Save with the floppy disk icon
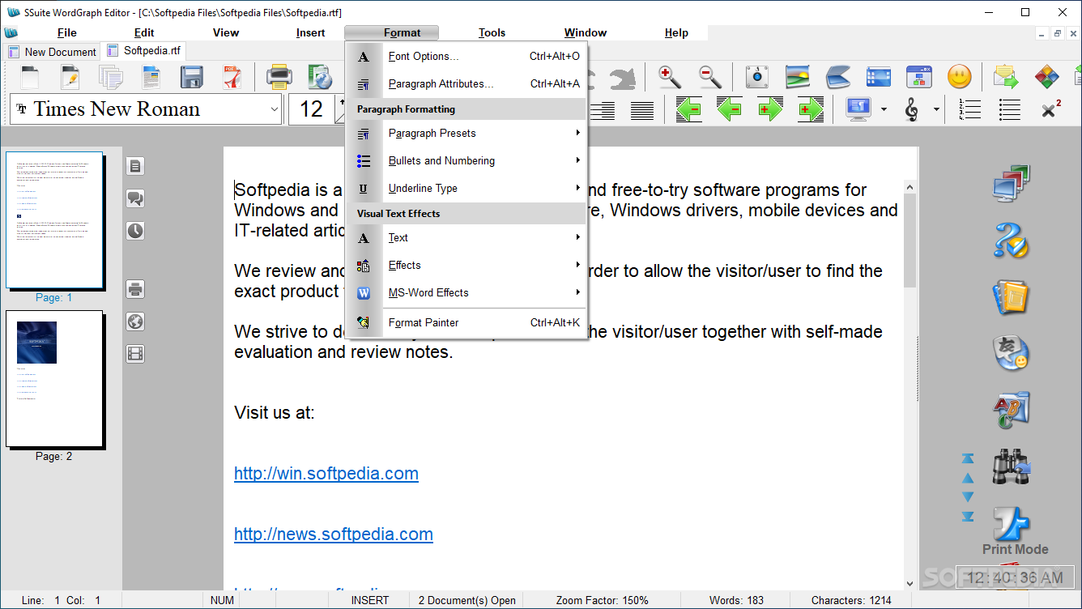 pos(192,78)
